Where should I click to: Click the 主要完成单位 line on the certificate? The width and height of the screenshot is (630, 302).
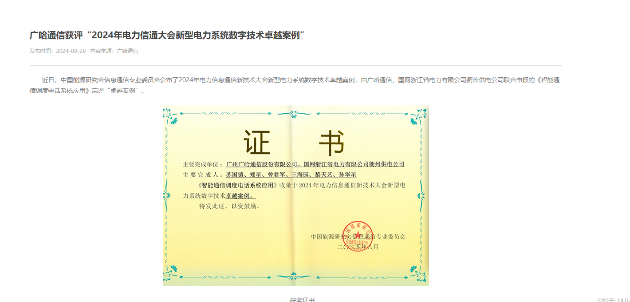tap(294, 164)
